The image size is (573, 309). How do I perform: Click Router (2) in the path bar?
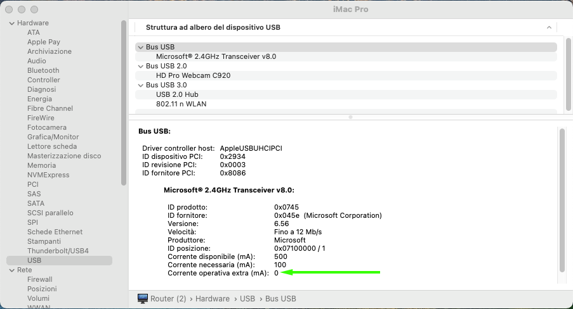pyautogui.click(x=168, y=298)
